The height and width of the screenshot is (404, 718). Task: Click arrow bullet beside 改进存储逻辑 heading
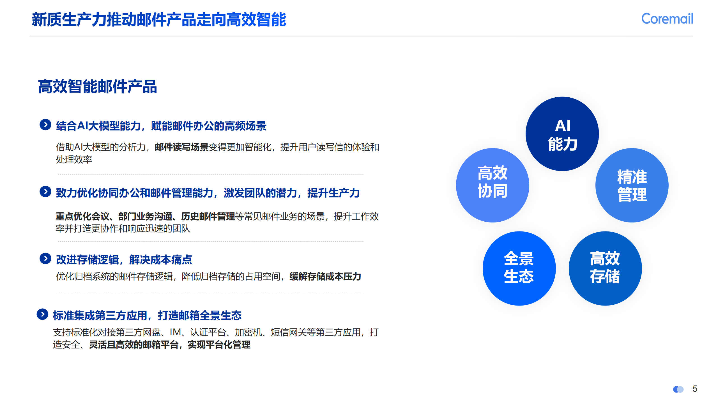[45, 258]
